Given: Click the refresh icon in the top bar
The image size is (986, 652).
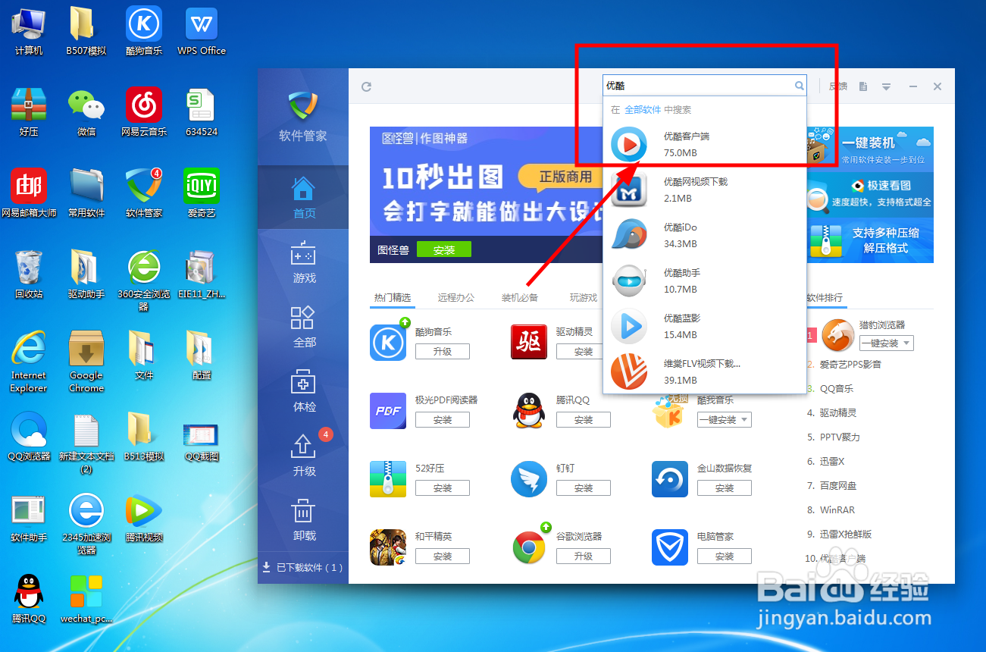Looking at the screenshot, I should 366,87.
